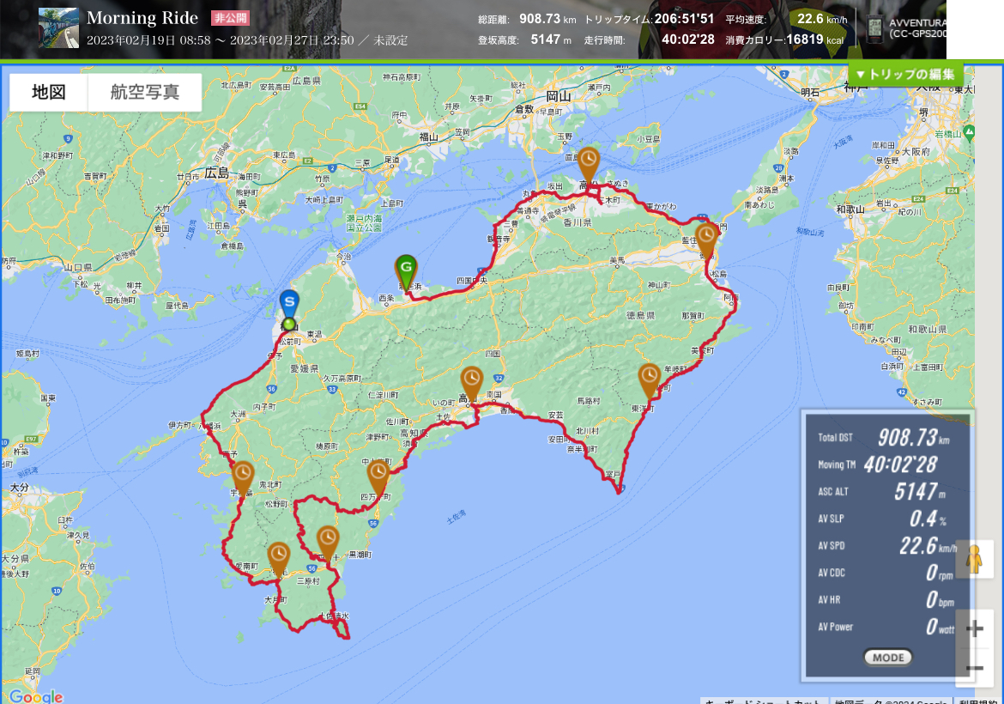Image resolution: width=1004 pixels, height=704 pixels.
Task: Switch to the 地図 map view
Action: tap(49, 93)
